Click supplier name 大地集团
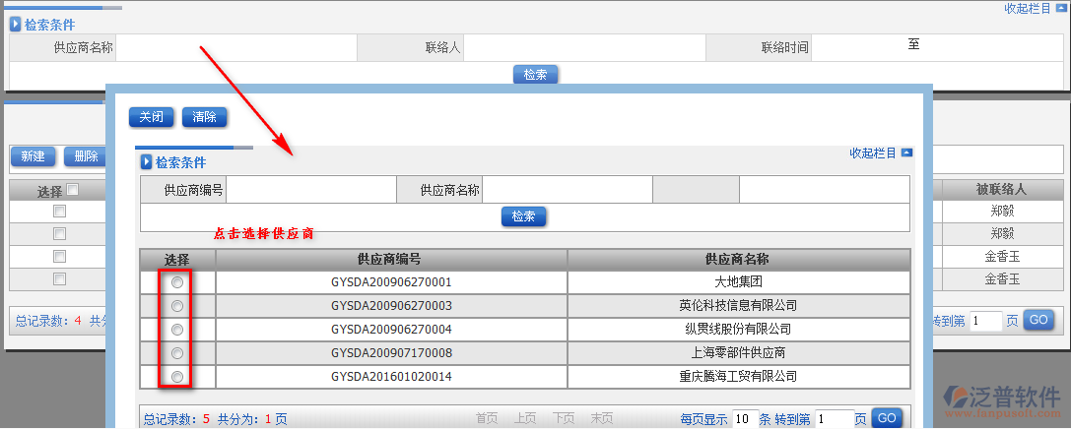Image resolution: width=1071 pixels, height=429 pixels. click(x=738, y=282)
